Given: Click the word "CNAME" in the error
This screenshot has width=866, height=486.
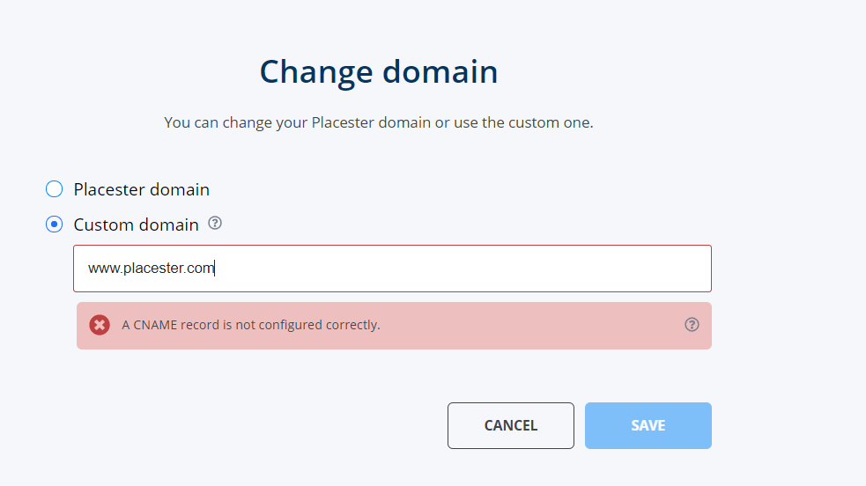Looking at the screenshot, I should click(x=155, y=325).
